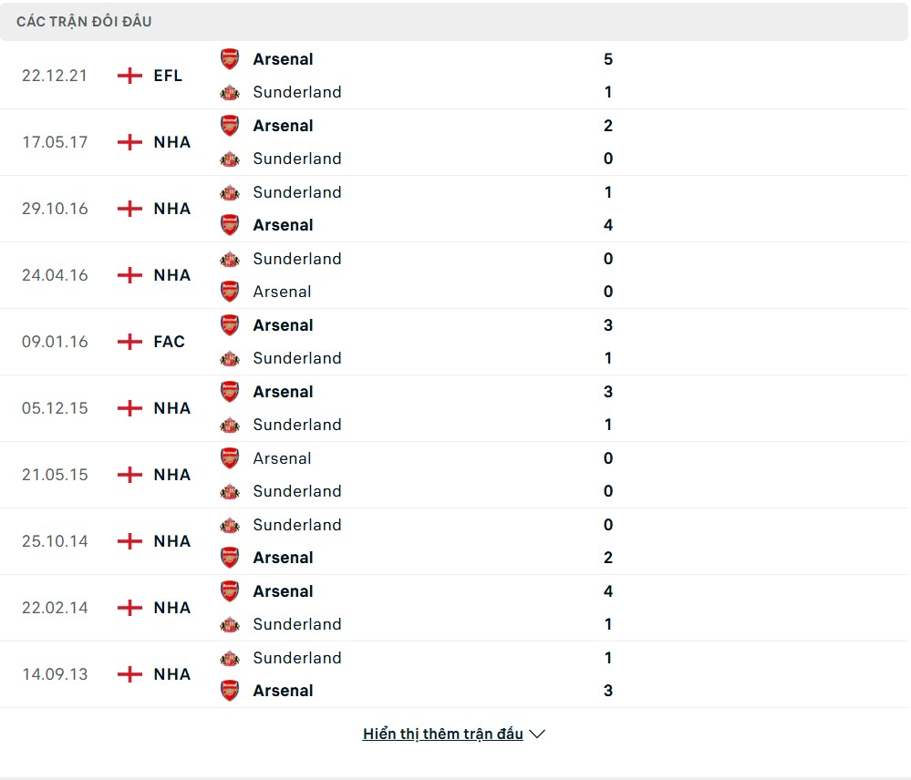
Task: Click England flag in 21.05.15 row
Action: point(130,475)
